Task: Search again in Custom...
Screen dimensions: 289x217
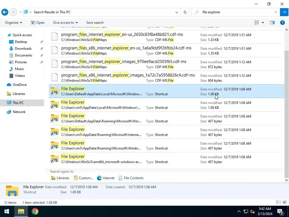Action: 84,178
